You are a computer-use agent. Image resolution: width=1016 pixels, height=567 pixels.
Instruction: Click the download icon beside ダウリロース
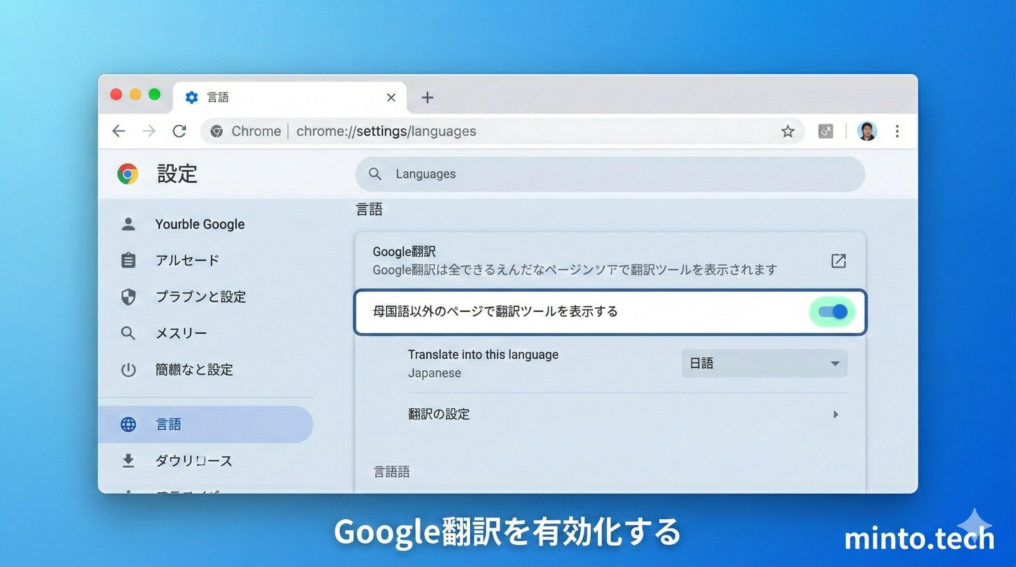129,461
